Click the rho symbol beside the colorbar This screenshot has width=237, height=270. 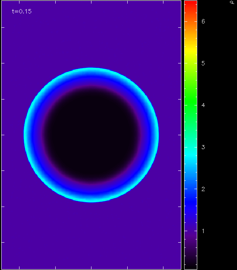click(232, 2)
